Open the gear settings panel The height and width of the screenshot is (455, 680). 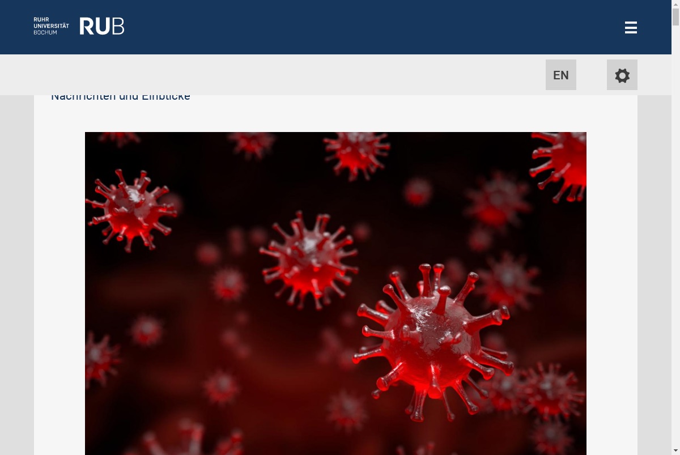coord(622,75)
